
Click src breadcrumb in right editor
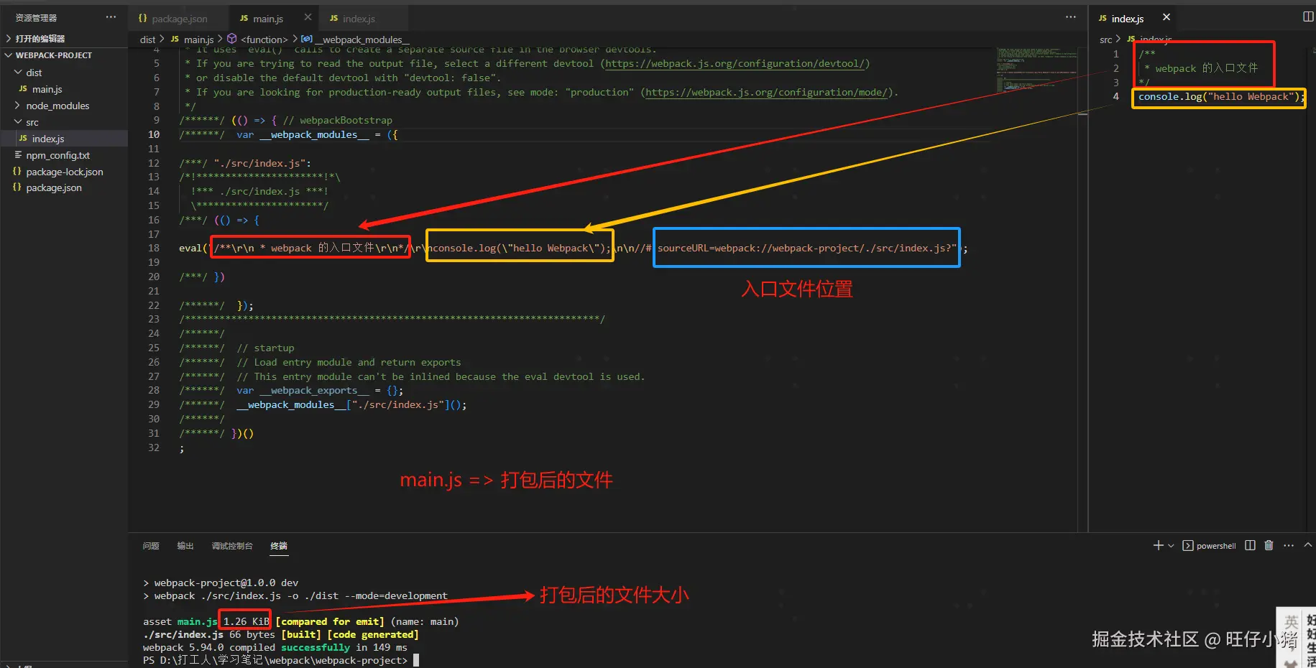(x=1105, y=40)
